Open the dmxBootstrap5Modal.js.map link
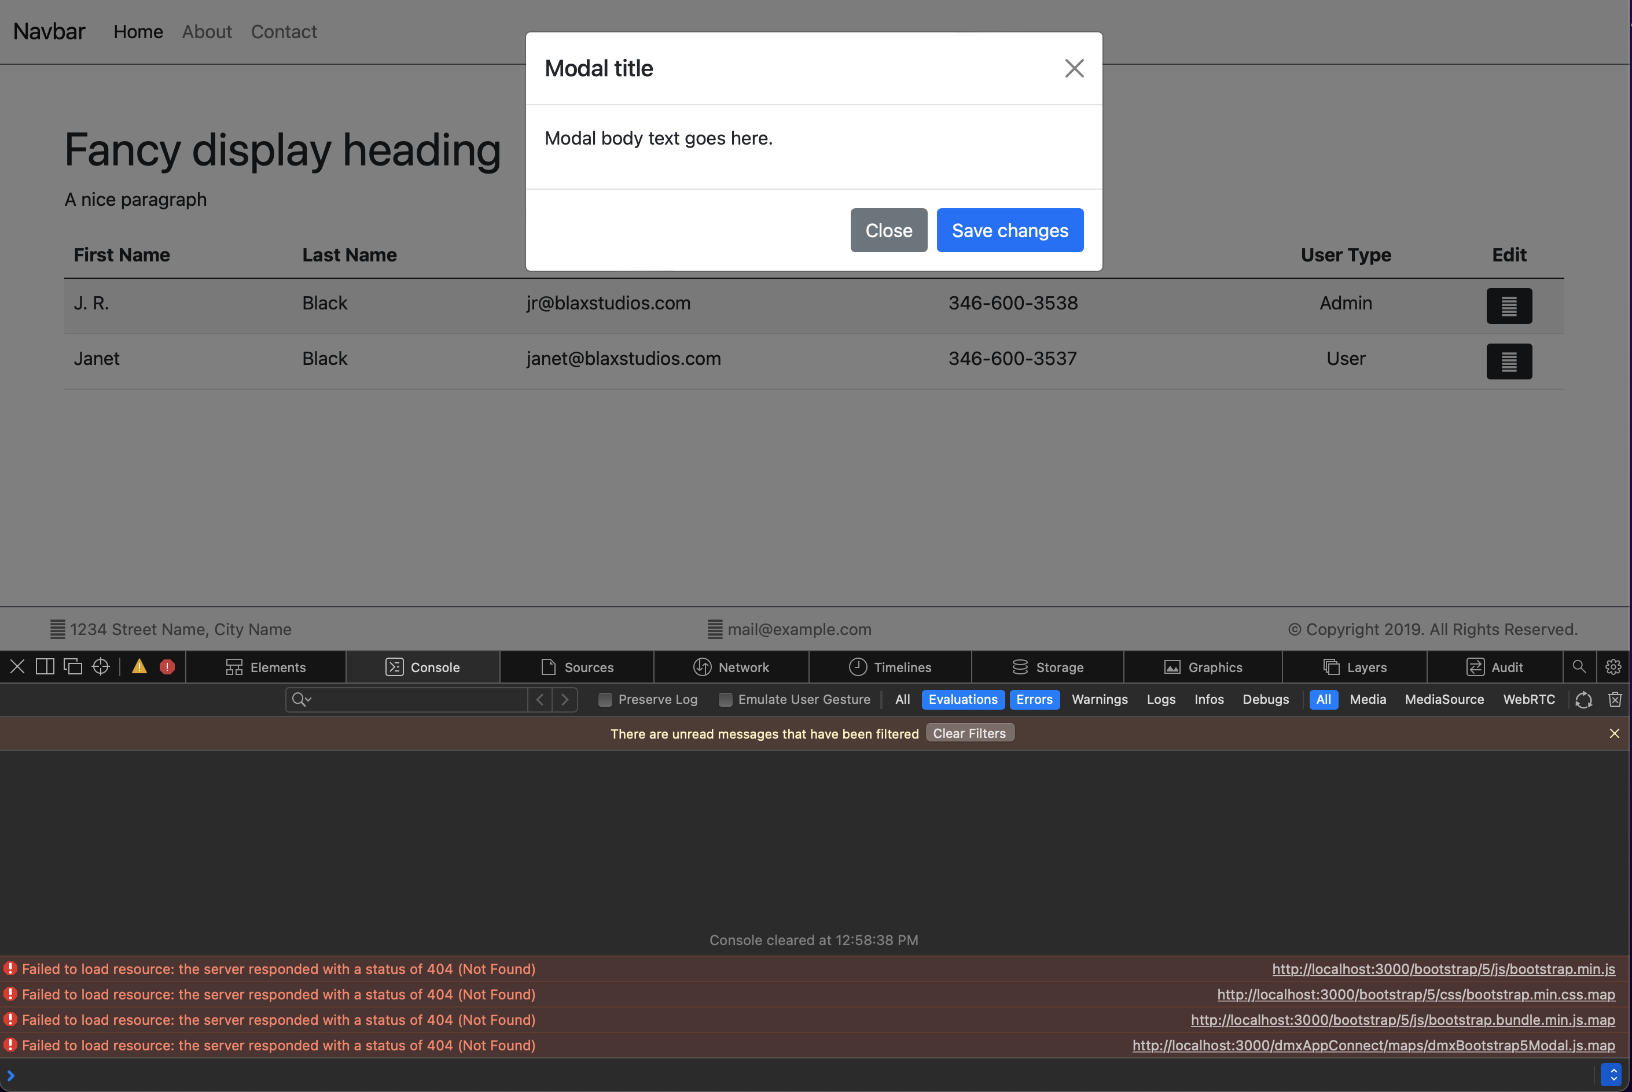The width and height of the screenshot is (1632, 1092). pyautogui.click(x=1373, y=1045)
